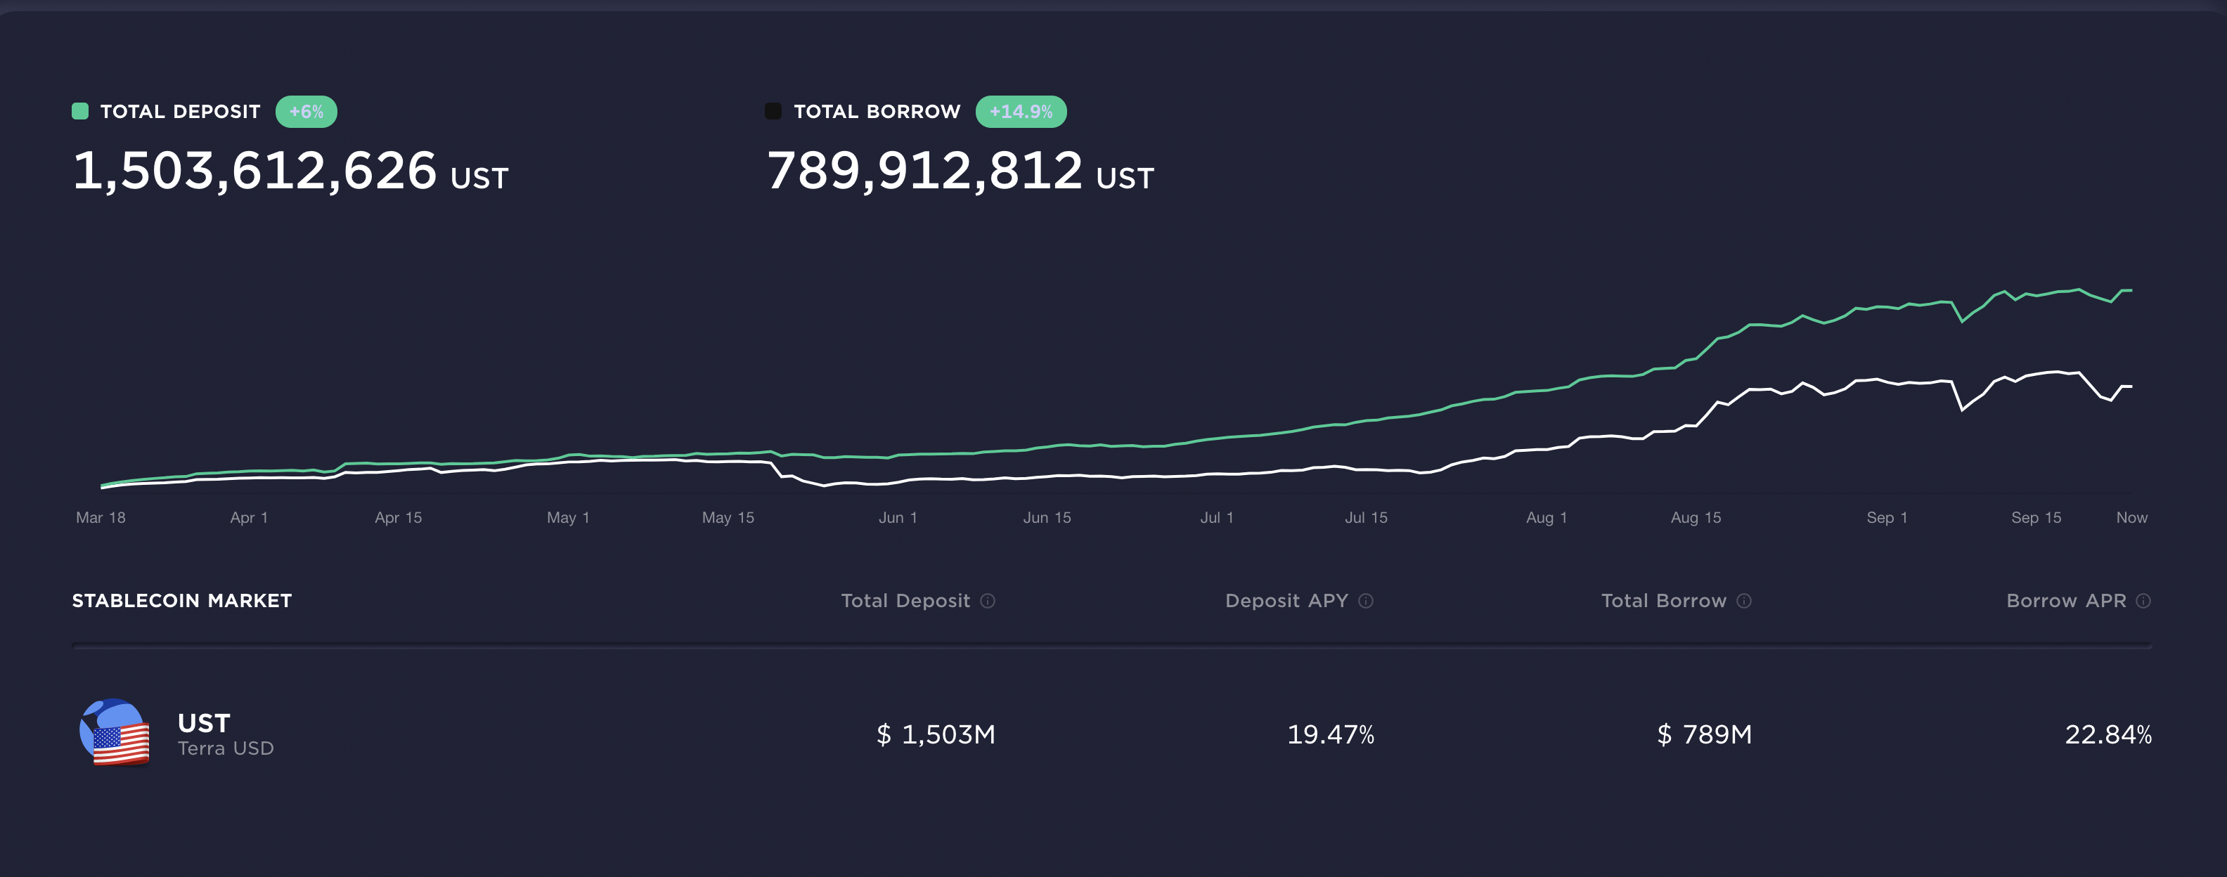
Task: Click the Total Deposit info icon
Action: tap(987, 601)
